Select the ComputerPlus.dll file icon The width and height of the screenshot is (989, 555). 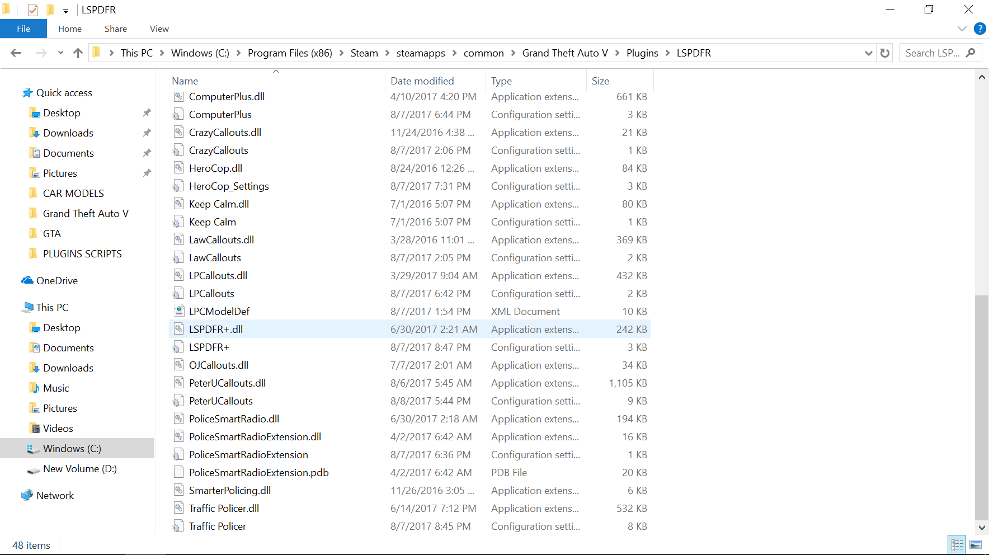coord(178,96)
